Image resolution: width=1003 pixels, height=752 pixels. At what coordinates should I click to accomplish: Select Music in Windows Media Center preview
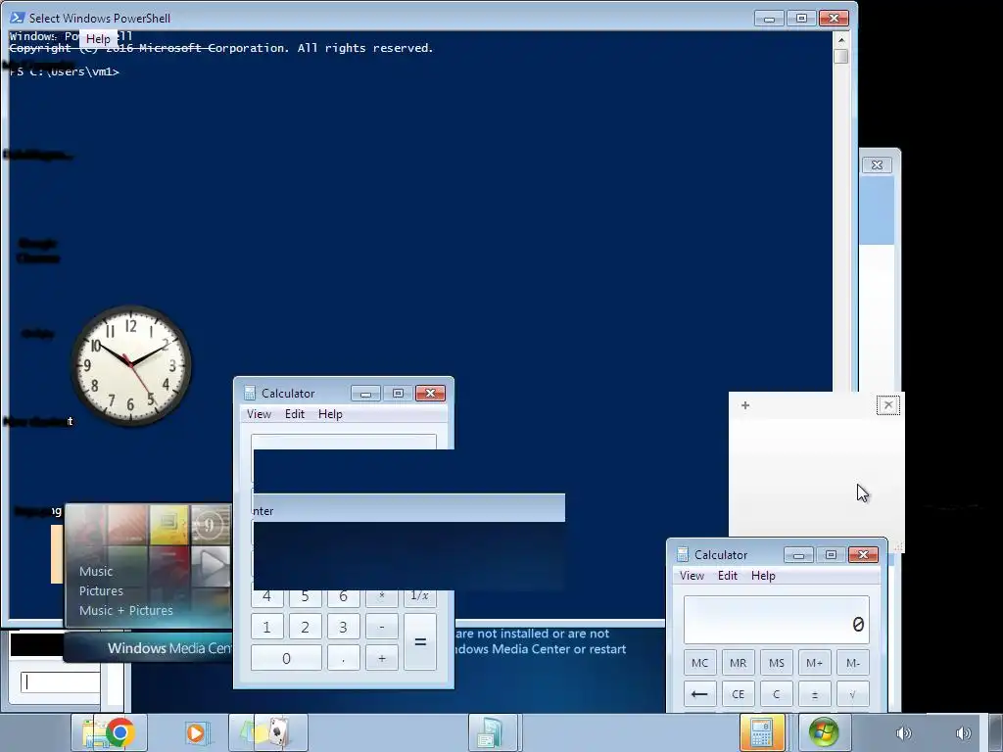point(96,571)
